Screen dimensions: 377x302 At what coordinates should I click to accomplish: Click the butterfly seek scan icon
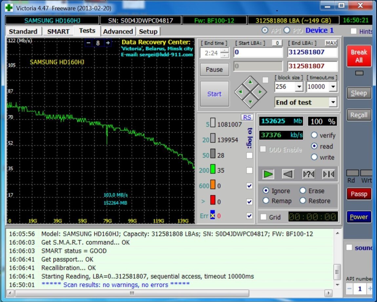[x=328, y=174]
